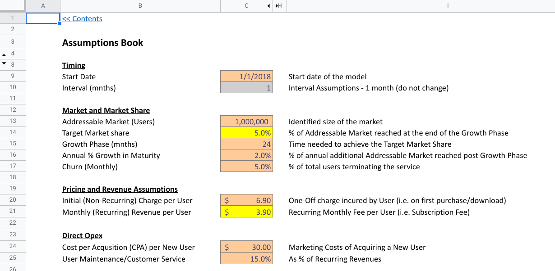Select the yellow Monthly Recurring Revenue cell

click(x=246, y=212)
